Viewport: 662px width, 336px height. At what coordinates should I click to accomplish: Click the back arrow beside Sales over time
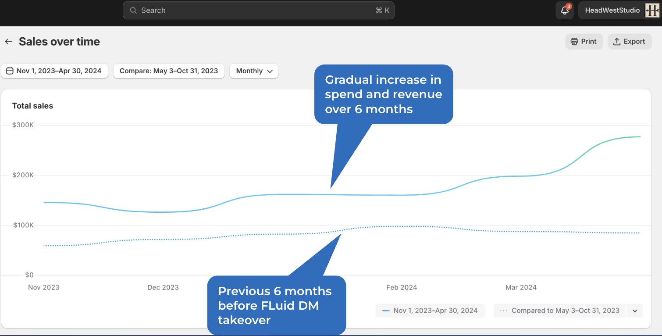(8, 42)
